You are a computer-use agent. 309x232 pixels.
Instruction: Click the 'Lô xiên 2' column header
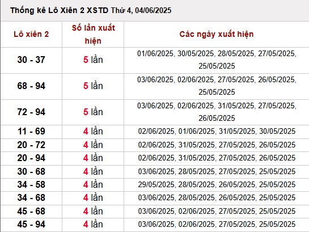(x=31, y=34)
